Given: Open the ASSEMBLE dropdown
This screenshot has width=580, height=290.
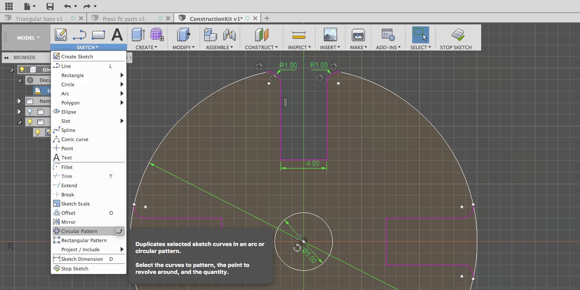Looking at the screenshot, I should (x=220, y=47).
